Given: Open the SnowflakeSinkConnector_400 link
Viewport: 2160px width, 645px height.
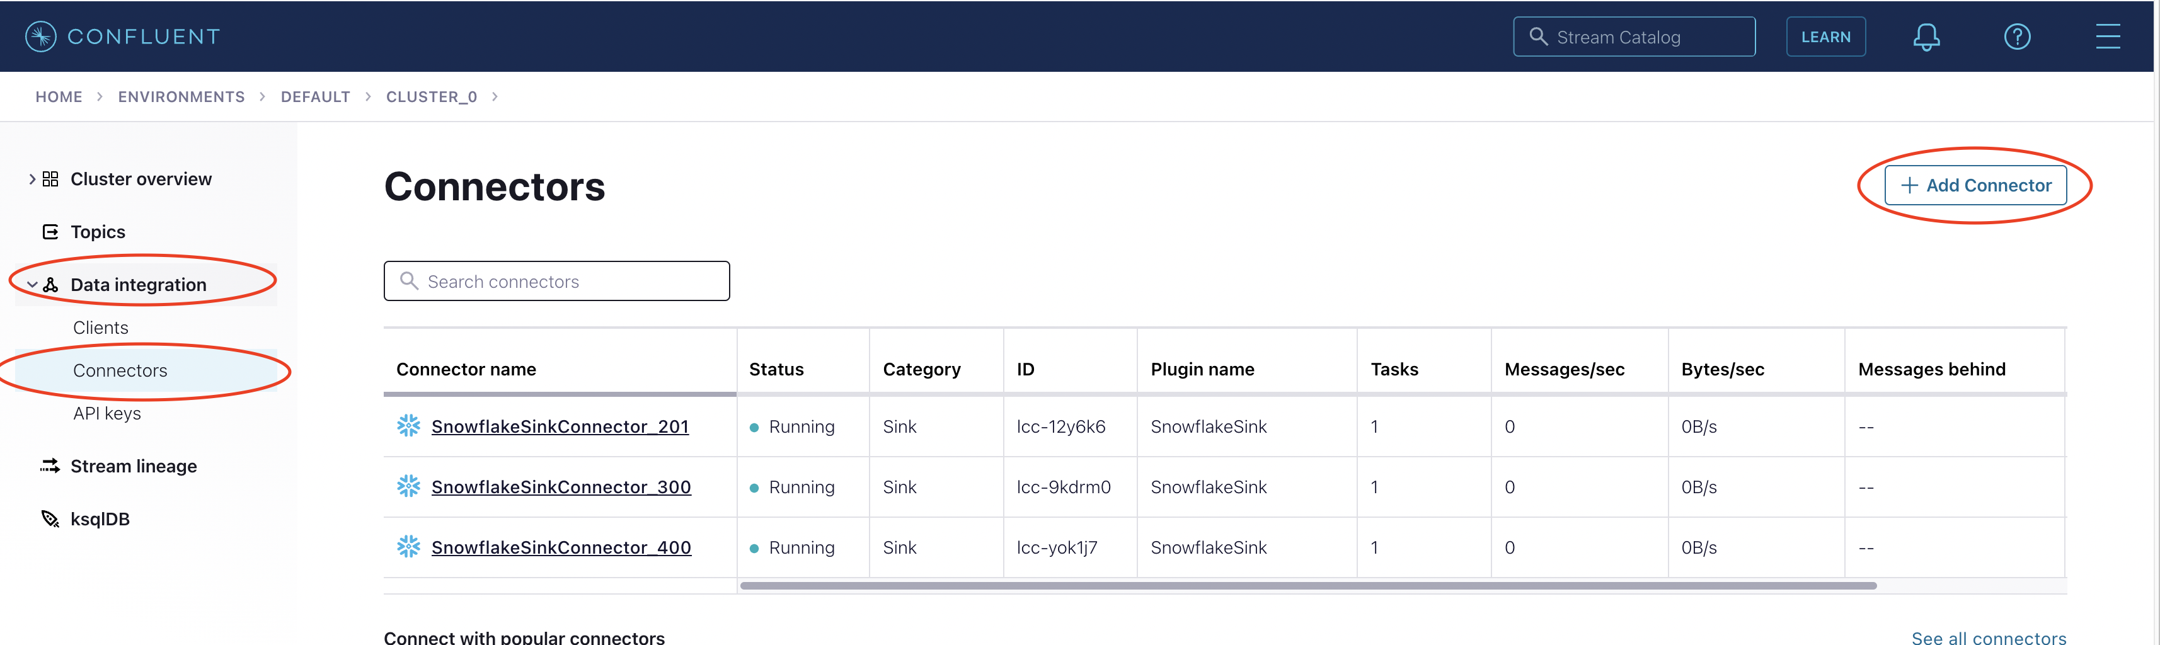Looking at the screenshot, I should point(560,548).
